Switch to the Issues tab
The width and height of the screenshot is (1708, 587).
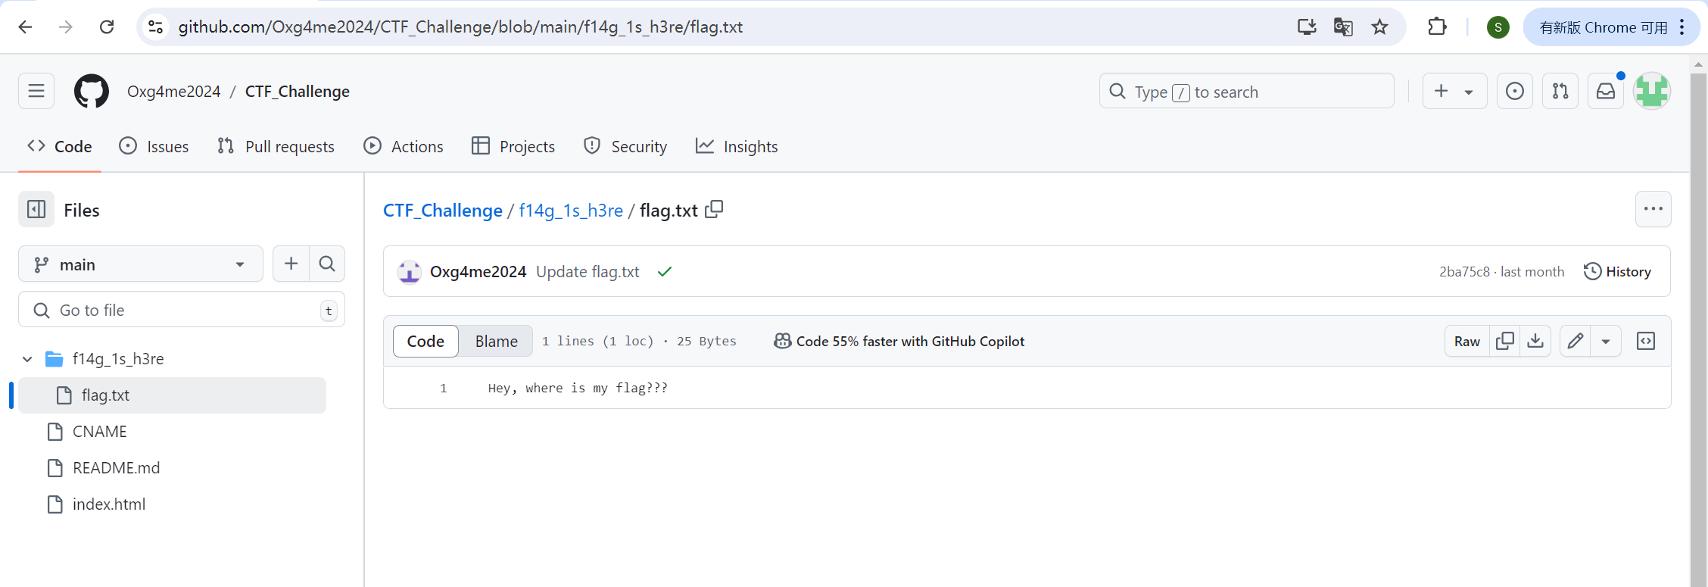click(x=154, y=146)
